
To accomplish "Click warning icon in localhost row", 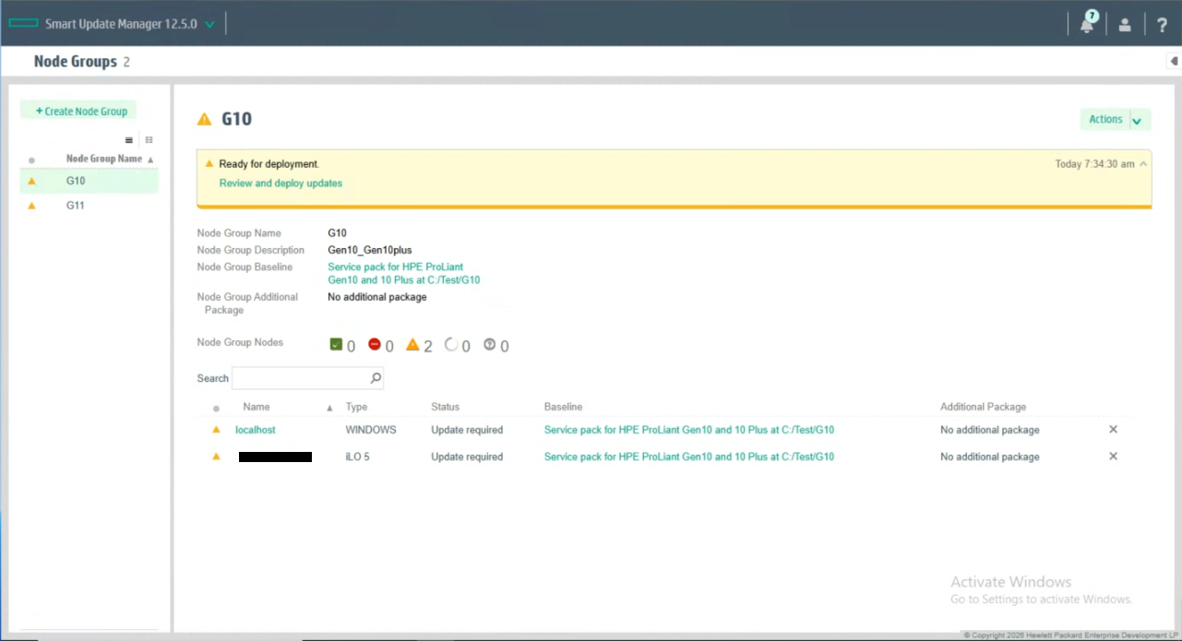I will (x=217, y=429).
